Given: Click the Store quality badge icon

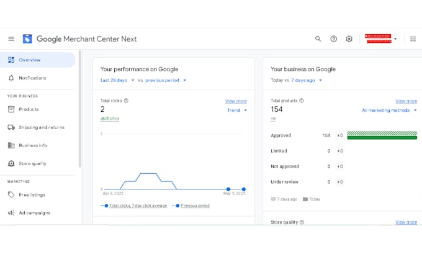Looking at the screenshot, I should 11,163.
